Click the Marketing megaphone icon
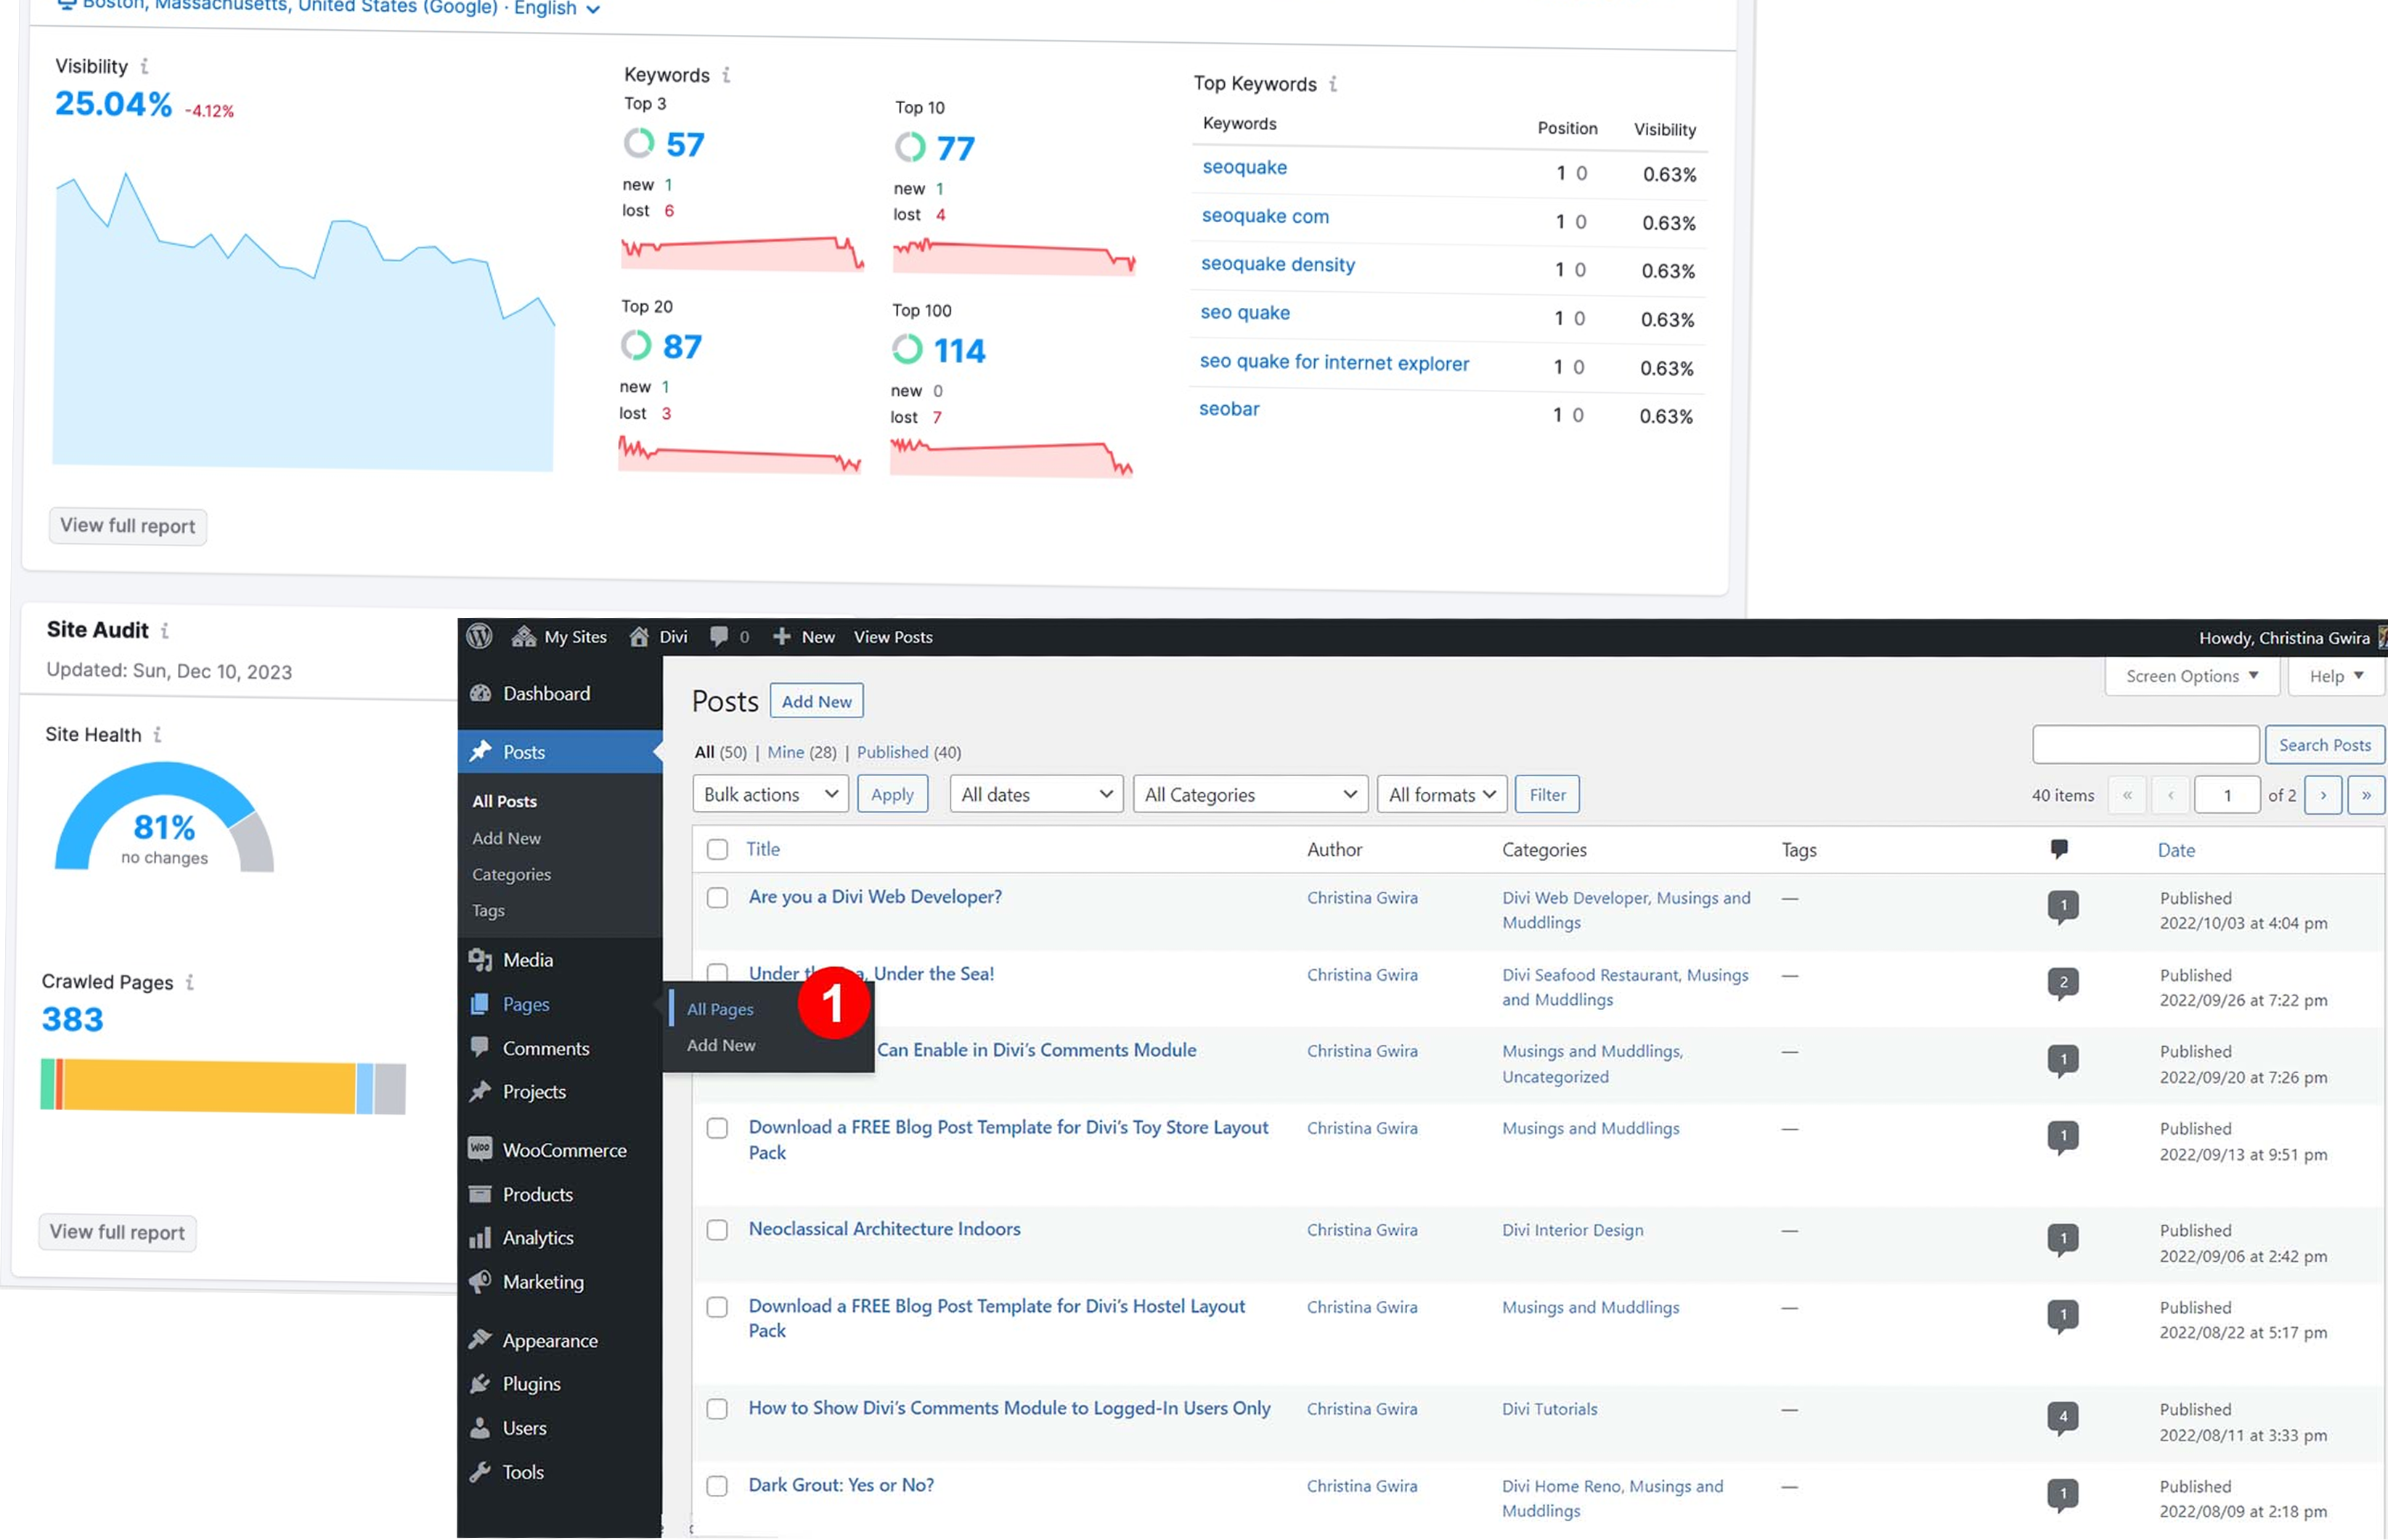2388x1540 pixels. click(x=480, y=1281)
